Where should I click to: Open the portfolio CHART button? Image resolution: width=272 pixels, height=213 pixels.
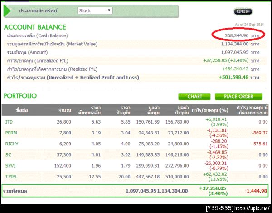coord(194,97)
